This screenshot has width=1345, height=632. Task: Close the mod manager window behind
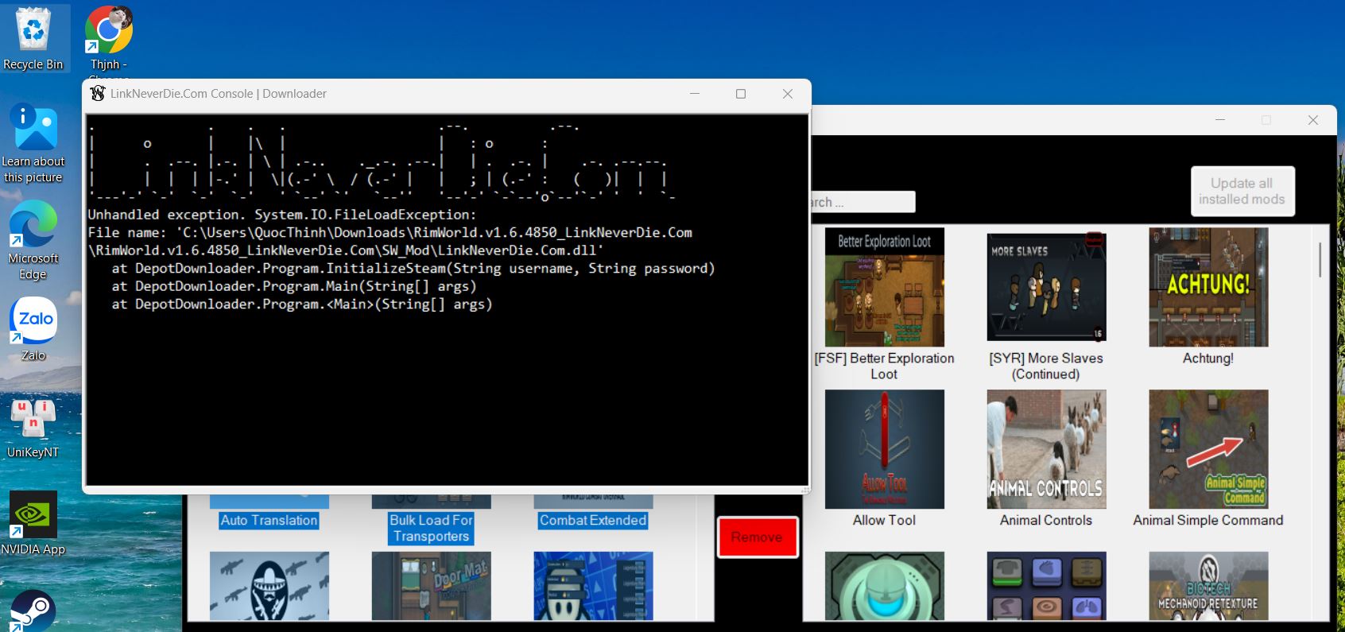pos(1313,120)
